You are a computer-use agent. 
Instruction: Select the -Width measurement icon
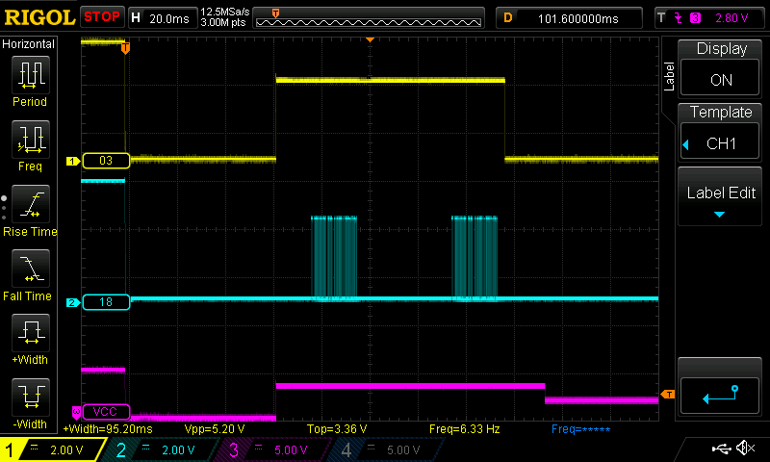(x=30, y=402)
